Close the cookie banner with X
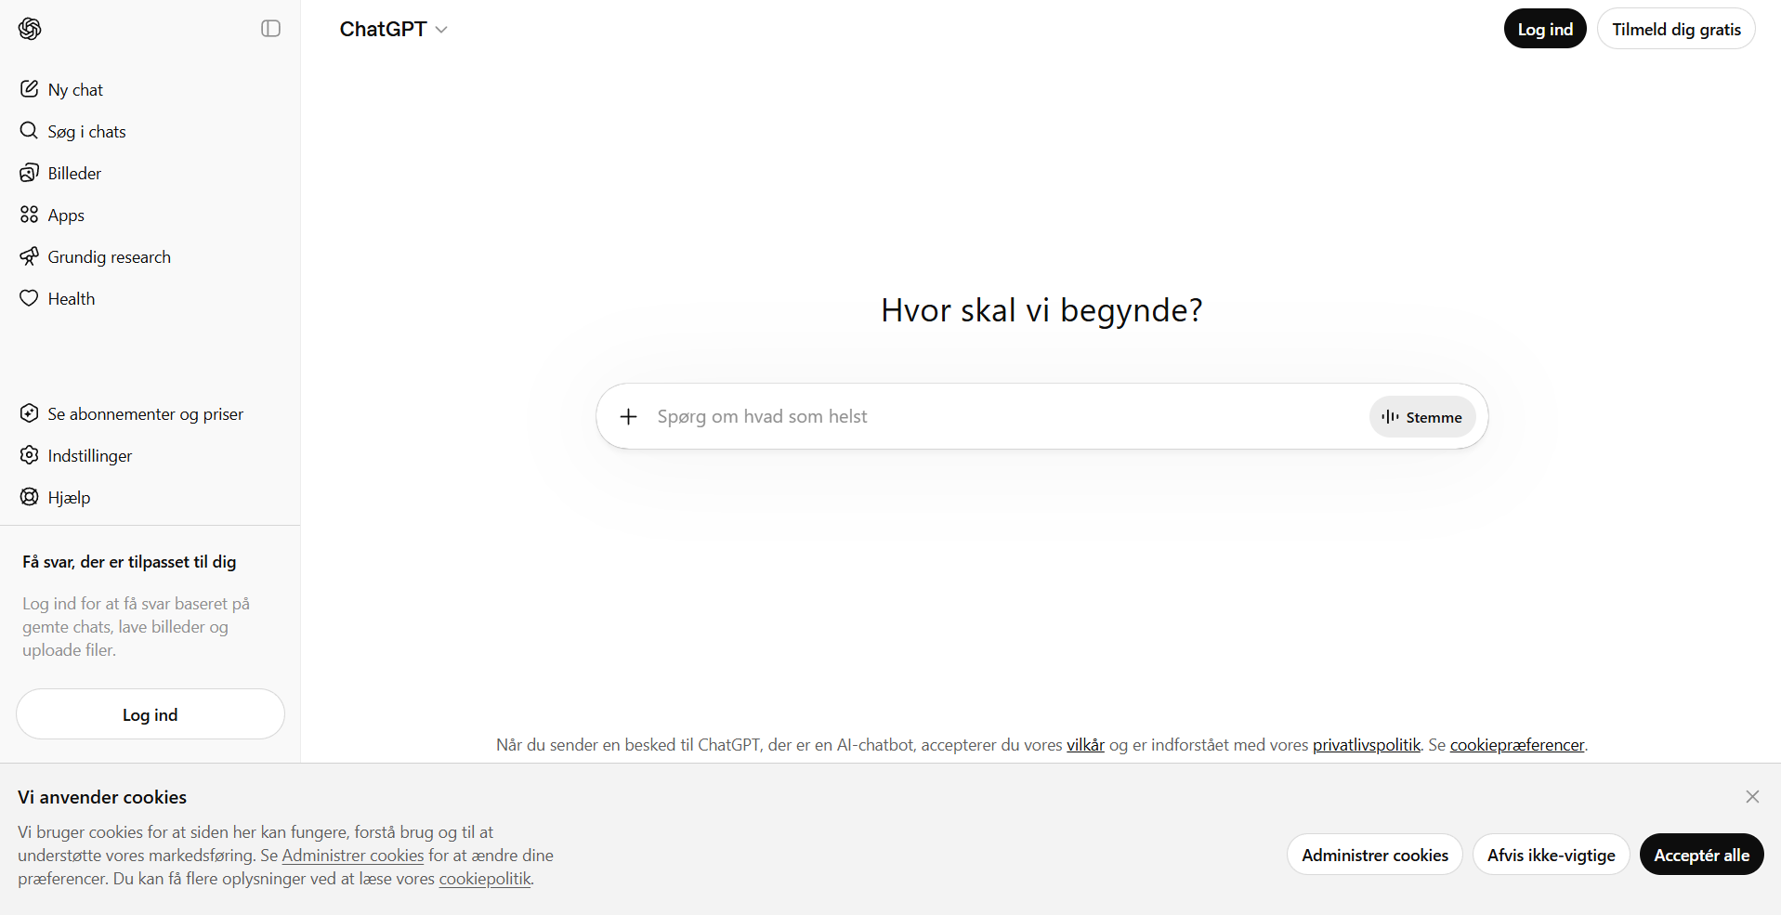 pos(1752,796)
